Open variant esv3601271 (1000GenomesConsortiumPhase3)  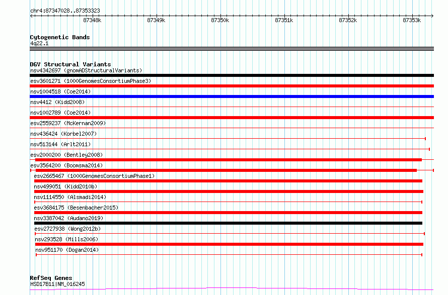point(91,81)
